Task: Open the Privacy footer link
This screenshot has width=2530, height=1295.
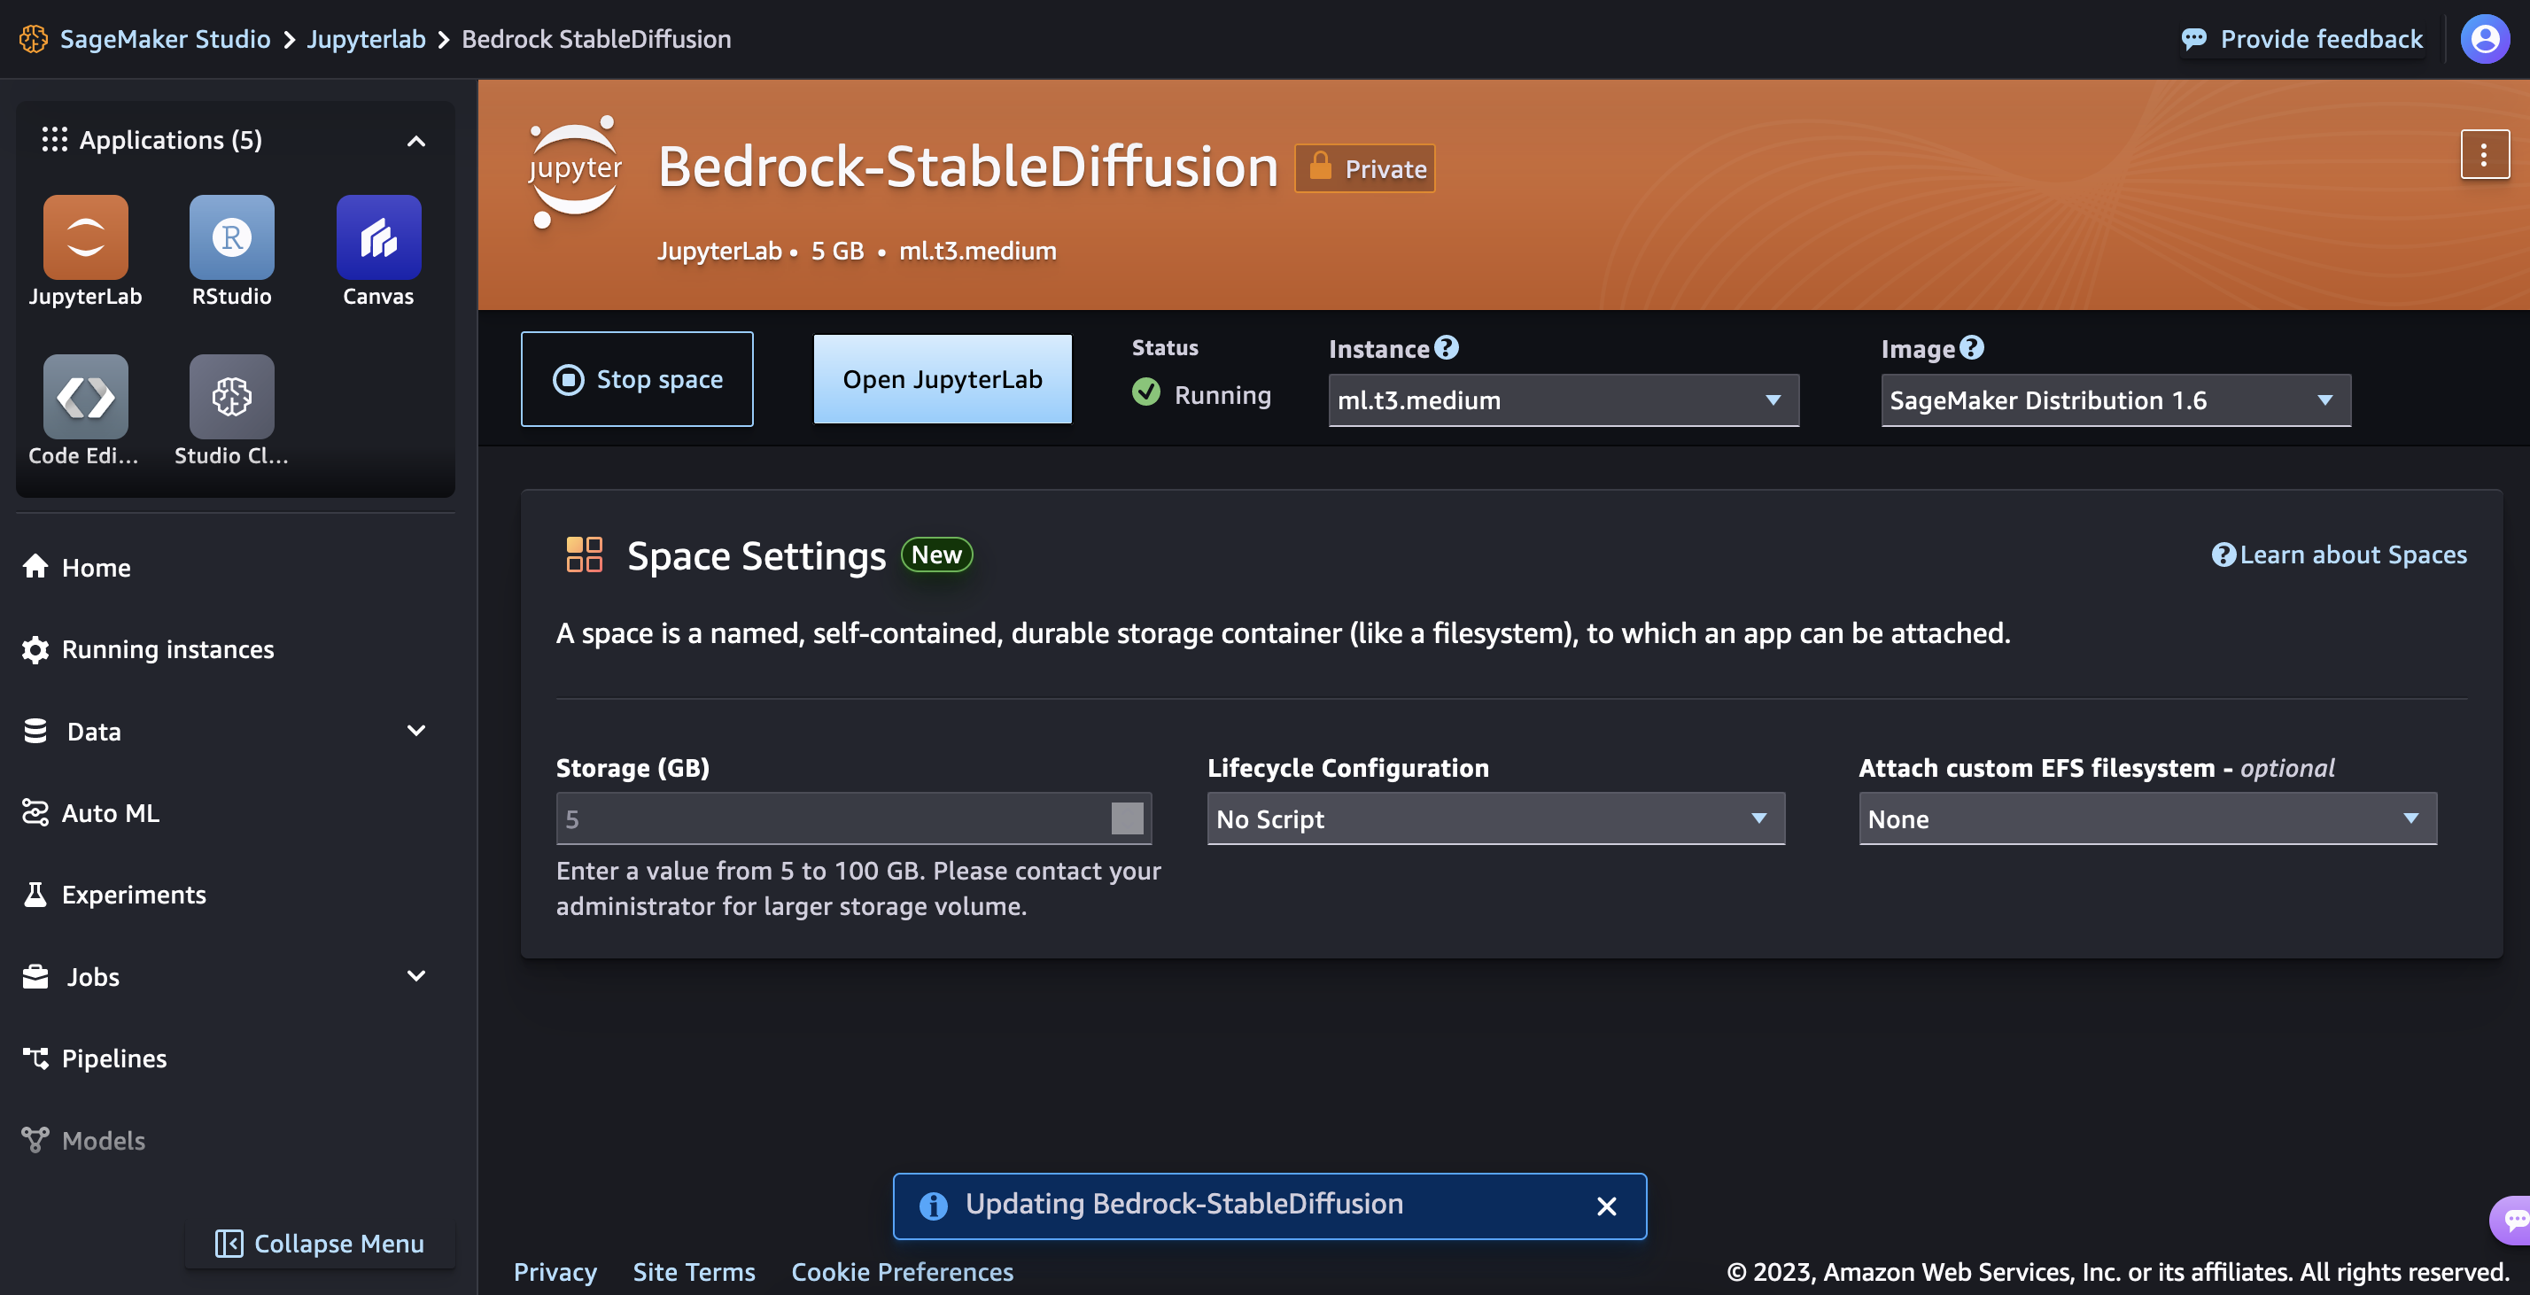Action: tap(555, 1271)
